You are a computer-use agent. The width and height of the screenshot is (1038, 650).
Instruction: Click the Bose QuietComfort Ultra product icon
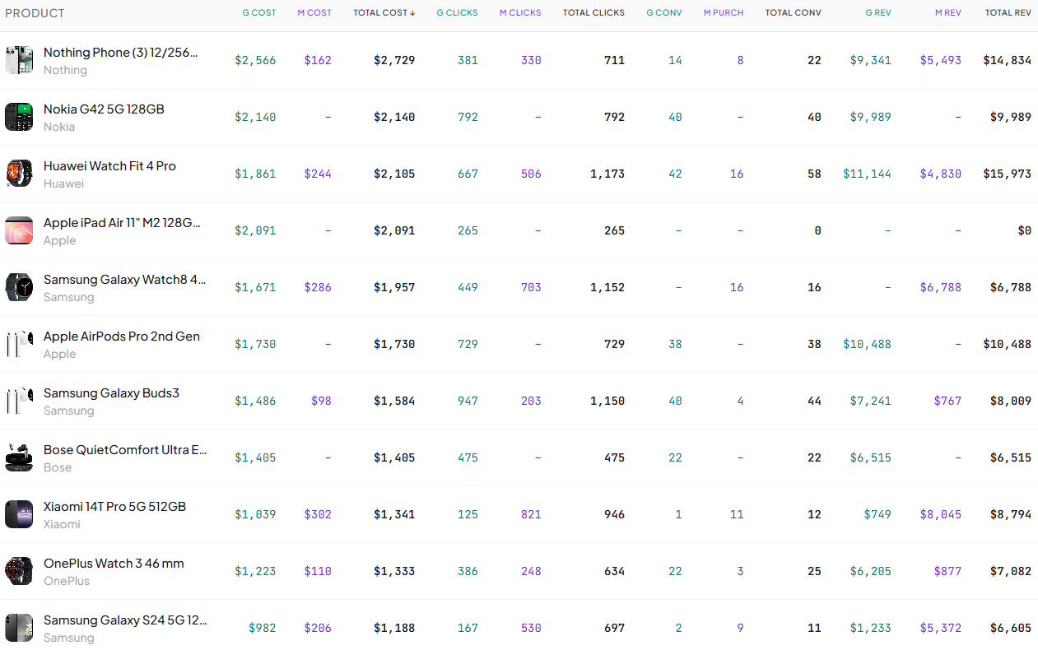[18, 457]
